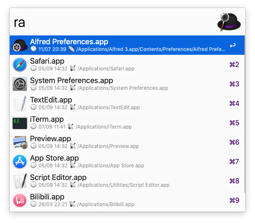Click the iTerm terminal icon
The width and height of the screenshot is (255, 223).
pos(20,123)
